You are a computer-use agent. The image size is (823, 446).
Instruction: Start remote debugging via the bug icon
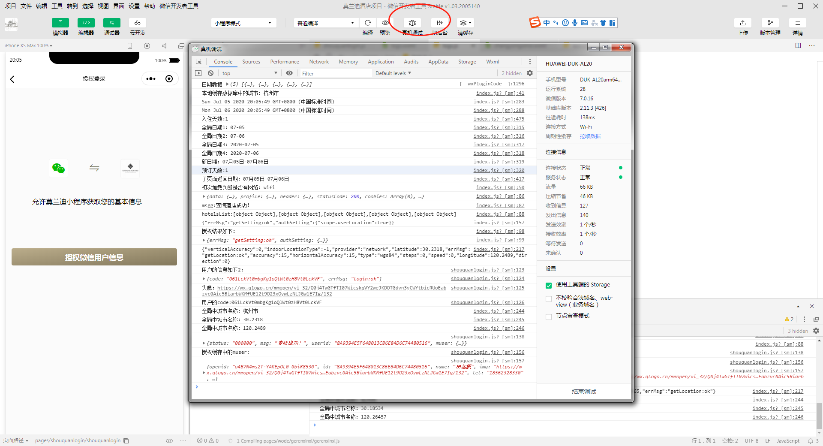pyautogui.click(x=412, y=23)
